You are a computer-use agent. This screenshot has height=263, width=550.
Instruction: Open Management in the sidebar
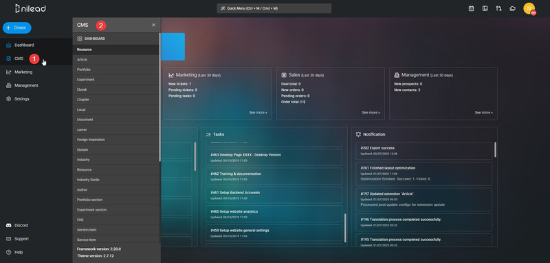[x=36, y=85]
